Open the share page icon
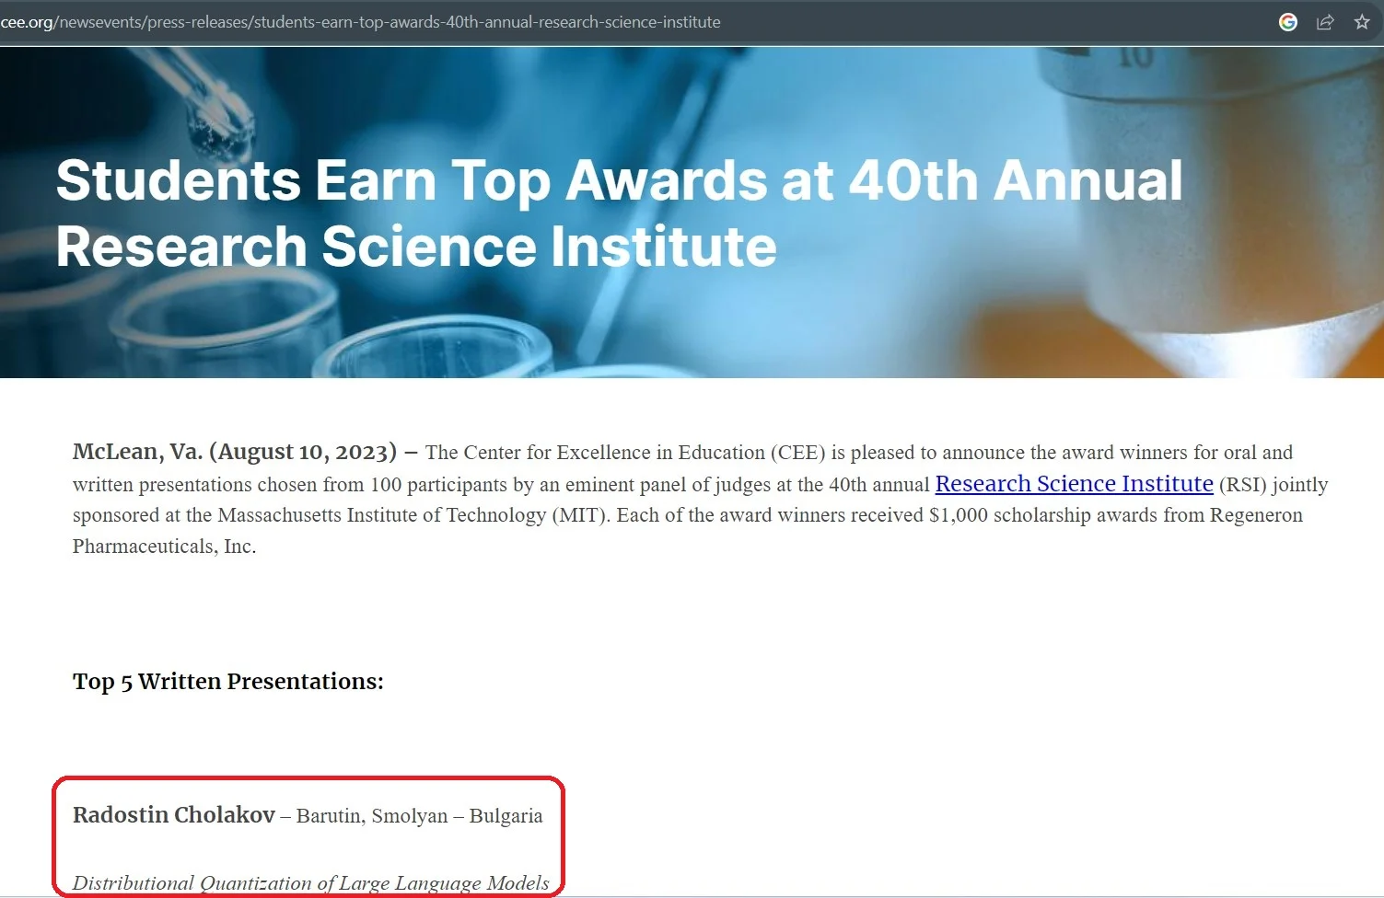 point(1325,22)
